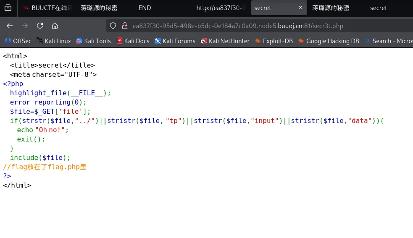
Task: Open the Firefox View tabs overview icon
Action: tap(8, 8)
